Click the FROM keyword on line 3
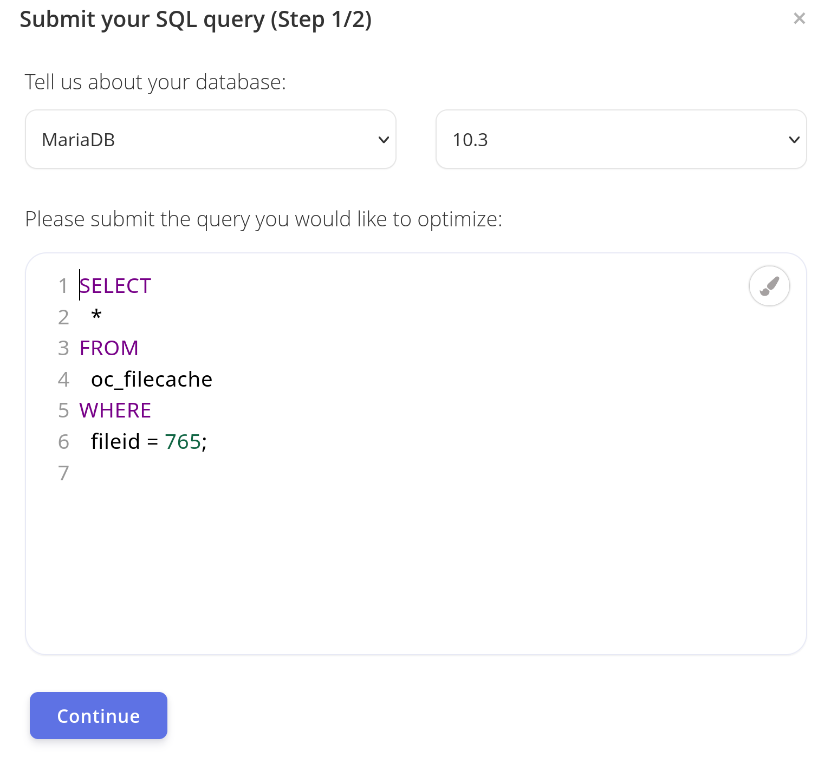This screenshot has height=757, width=831. [x=109, y=348]
